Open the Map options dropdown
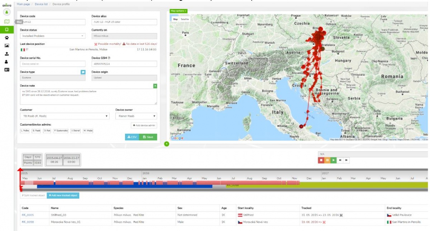 [x=178, y=11]
